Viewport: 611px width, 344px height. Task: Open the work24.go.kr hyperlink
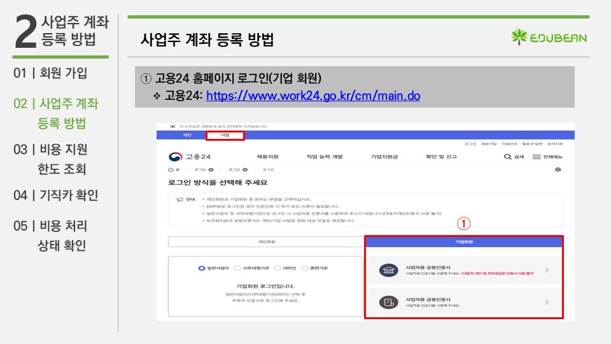pos(313,96)
